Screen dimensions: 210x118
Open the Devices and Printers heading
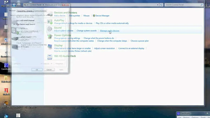click(66, 13)
